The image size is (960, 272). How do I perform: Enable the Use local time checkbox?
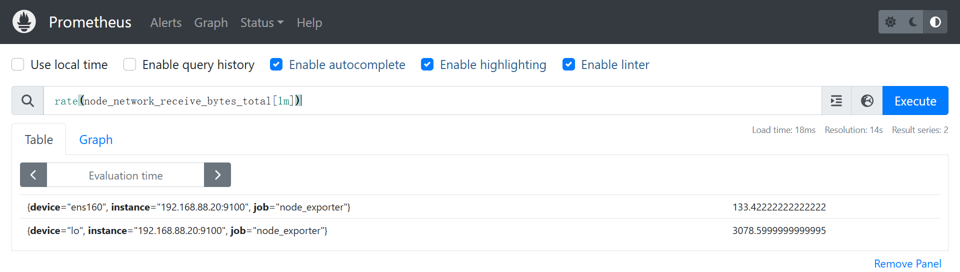pos(18,64)
